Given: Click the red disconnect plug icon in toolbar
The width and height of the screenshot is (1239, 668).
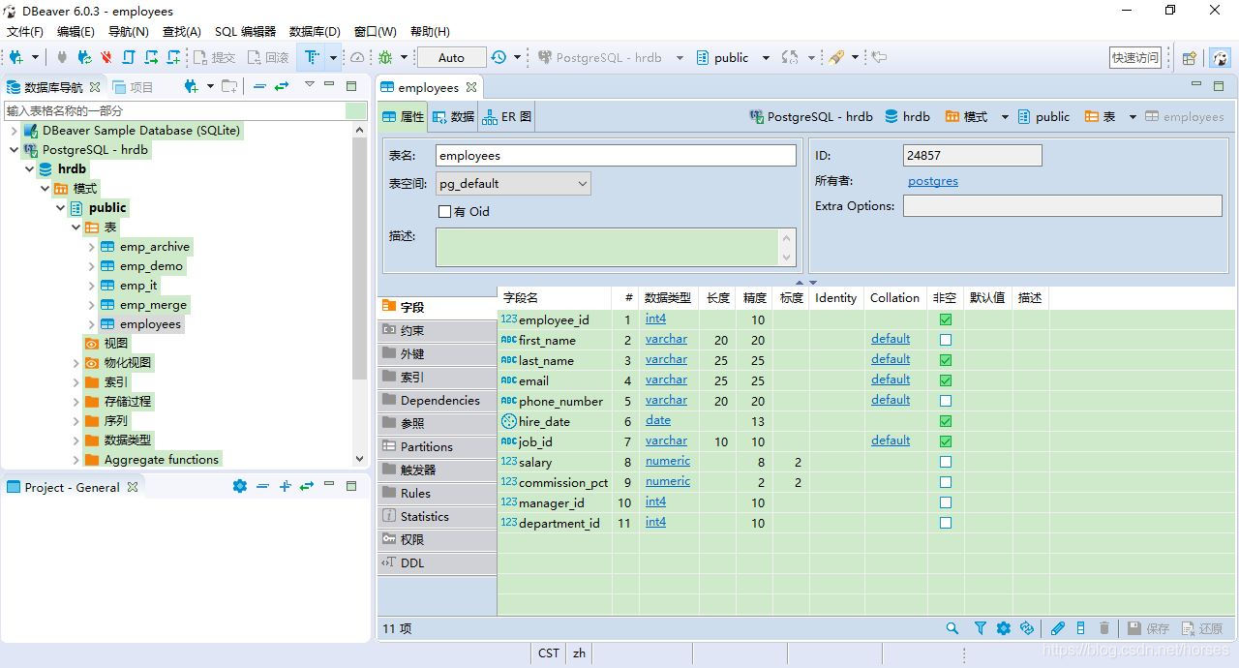Looking at the screenshot, I should (106, 58).
